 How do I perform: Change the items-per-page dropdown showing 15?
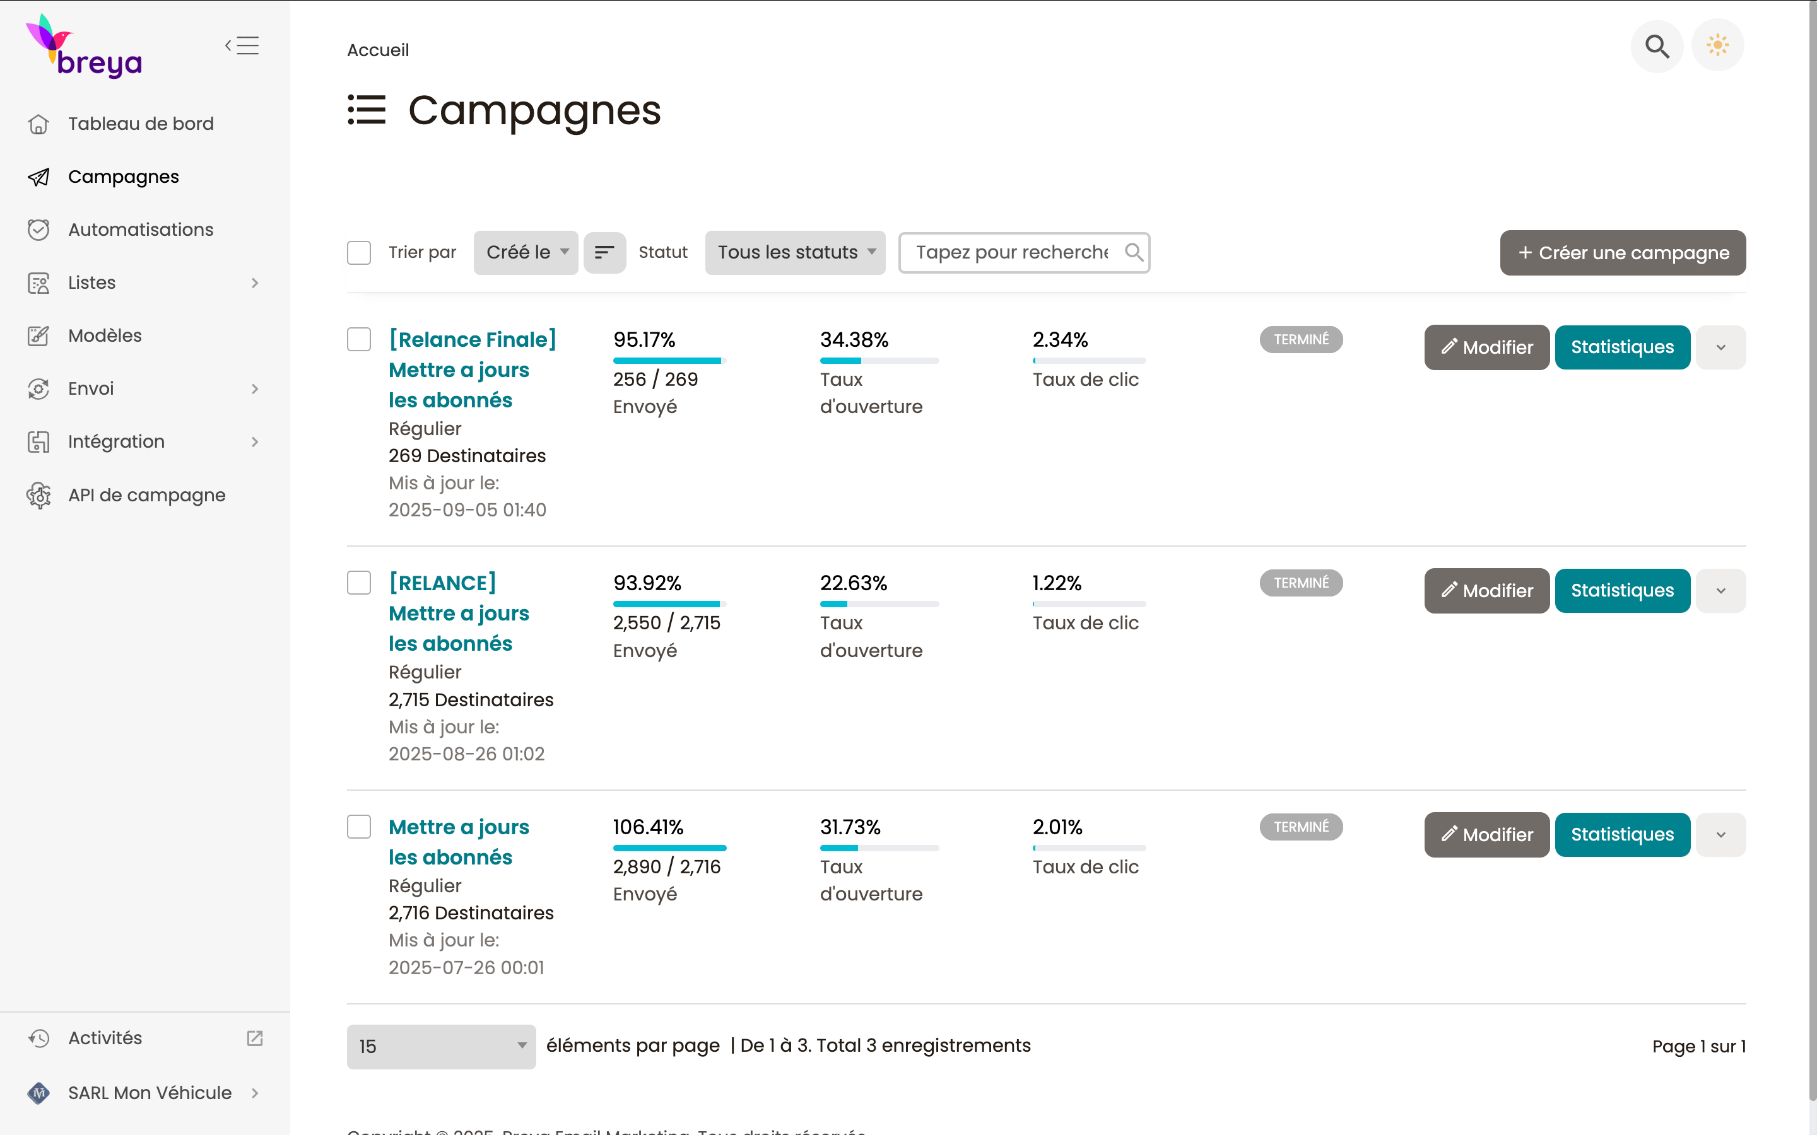(x=441, y=1047)
